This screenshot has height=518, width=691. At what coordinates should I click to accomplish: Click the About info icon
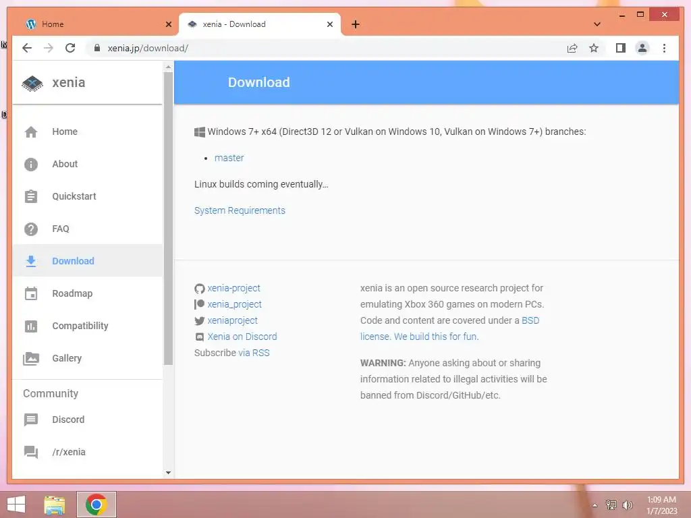[31, 165]
